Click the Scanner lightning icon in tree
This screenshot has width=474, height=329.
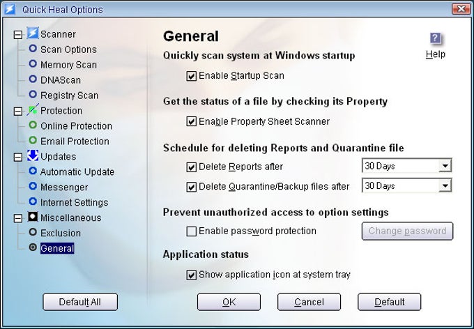32,33
